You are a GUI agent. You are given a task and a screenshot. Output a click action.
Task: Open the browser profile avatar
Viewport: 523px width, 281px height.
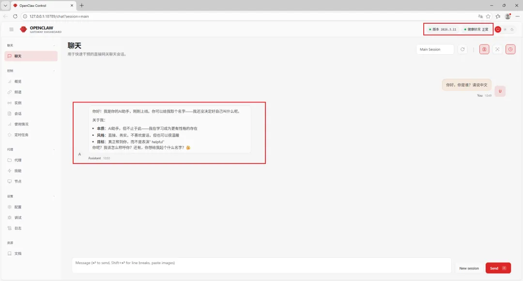[x=508, y=16]
